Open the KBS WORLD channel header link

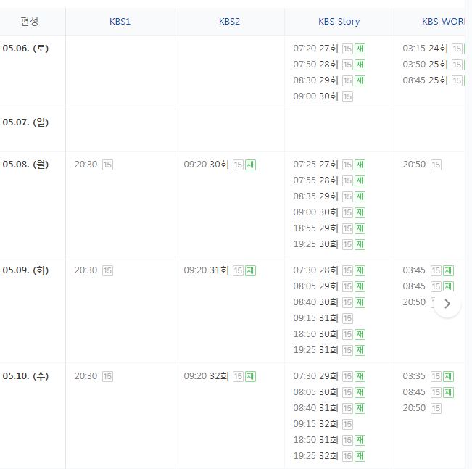(443, 22)
